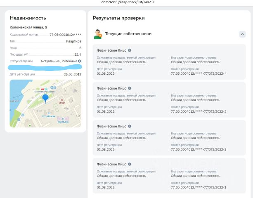Click the owner avatar icon beside Текущие собственники

coord(98,34)
